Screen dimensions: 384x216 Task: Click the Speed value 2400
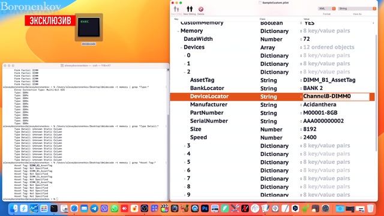310,137
